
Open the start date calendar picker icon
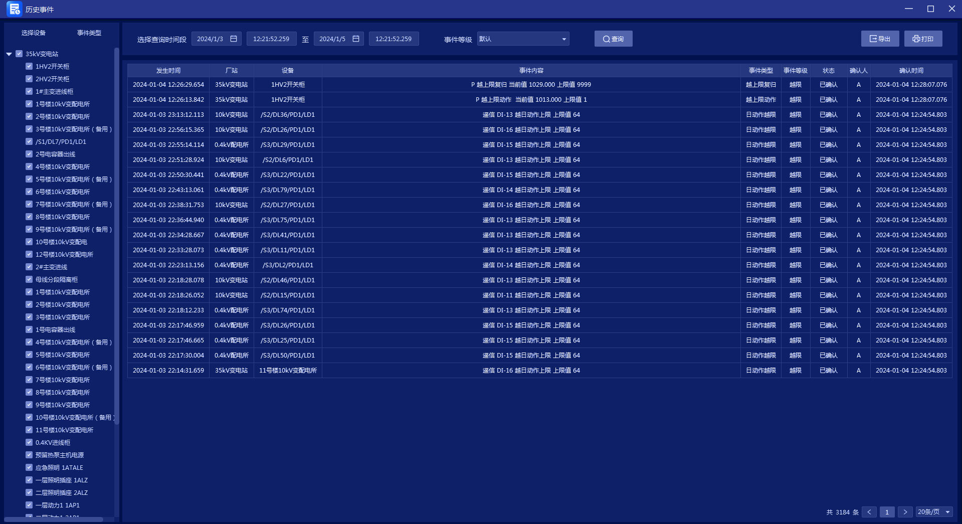tap(234, 39)
